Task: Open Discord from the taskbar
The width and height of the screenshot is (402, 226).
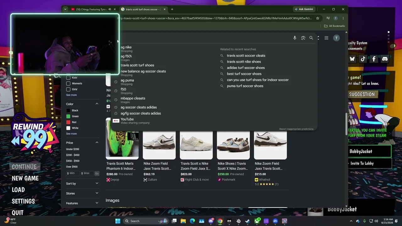Action: coord(211,221)
